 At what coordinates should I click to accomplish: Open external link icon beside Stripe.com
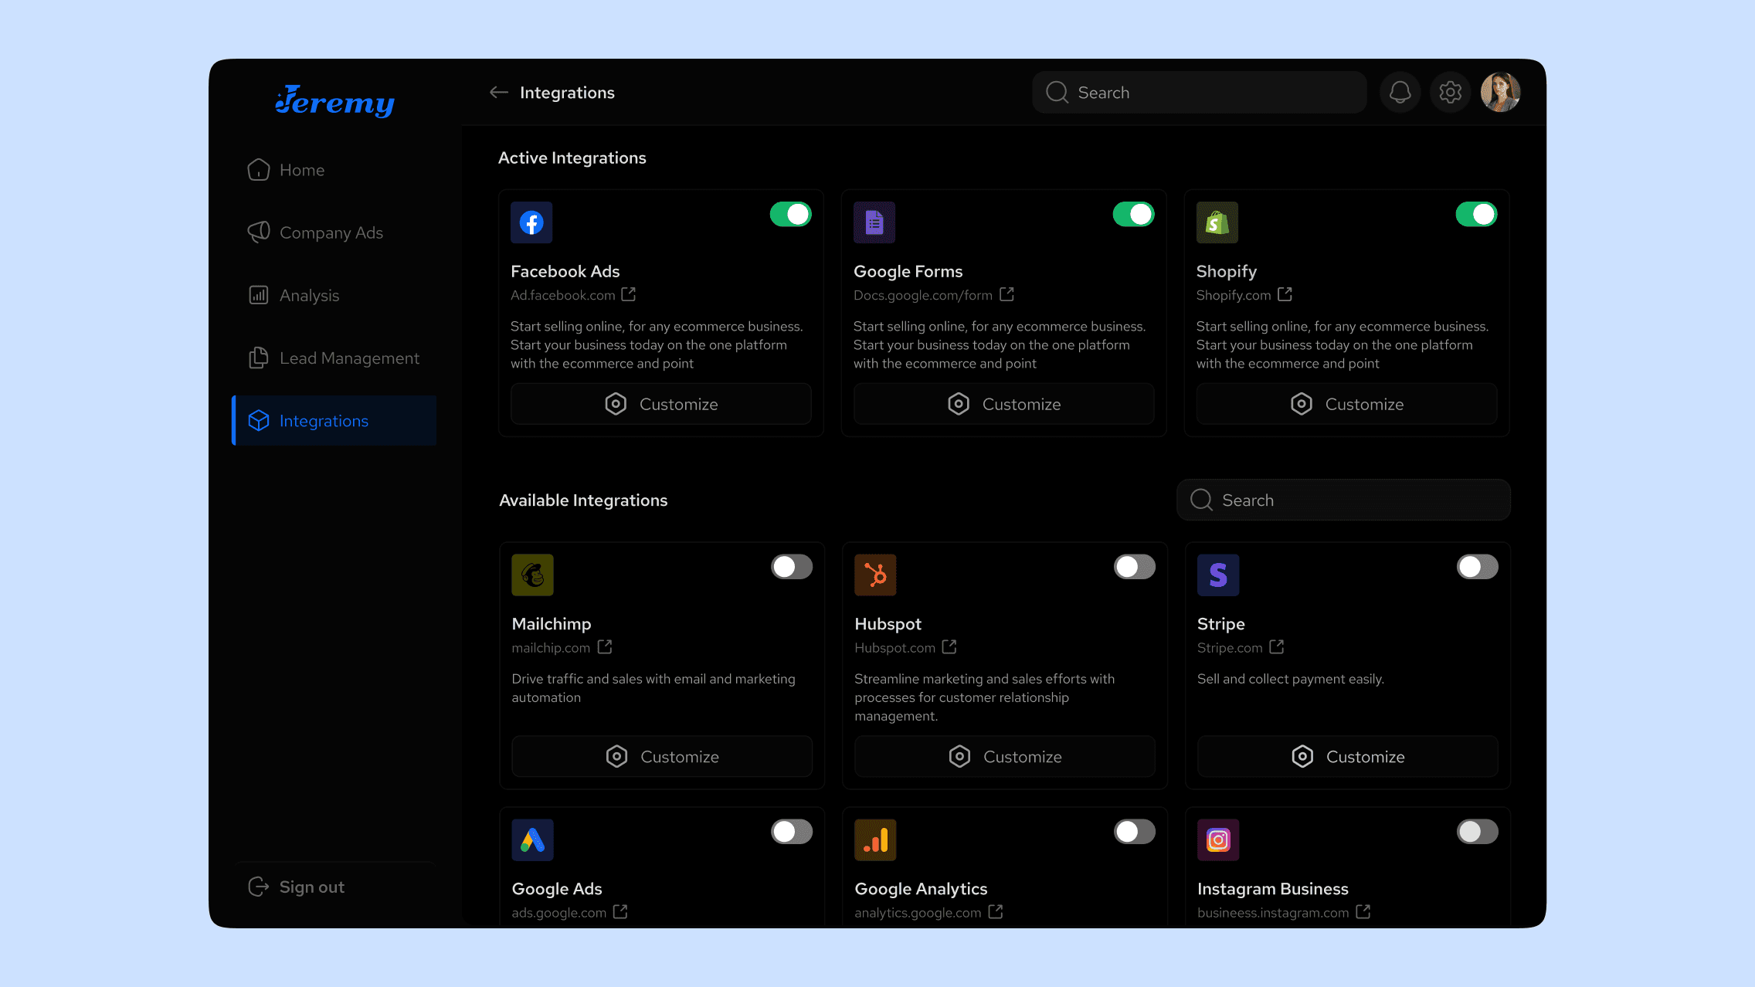1276,647
